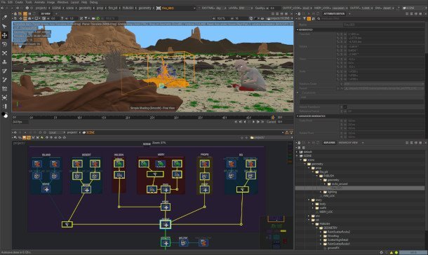Screen dimensions: 428x255
Task: Click the pause rendering icon in 3D View
Action: [x=29, y=13]
